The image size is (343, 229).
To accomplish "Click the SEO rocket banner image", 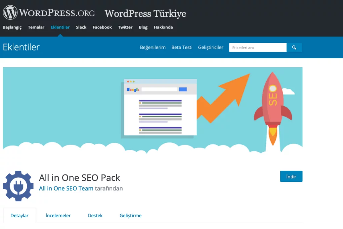I will pos(152,111).
